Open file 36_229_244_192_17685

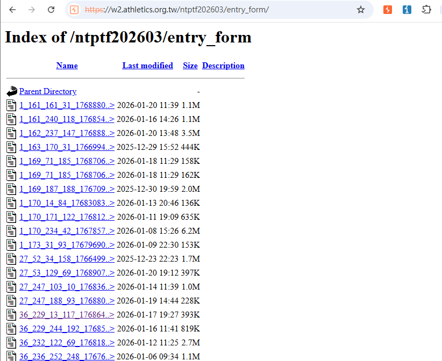click(x=67, y=329)
